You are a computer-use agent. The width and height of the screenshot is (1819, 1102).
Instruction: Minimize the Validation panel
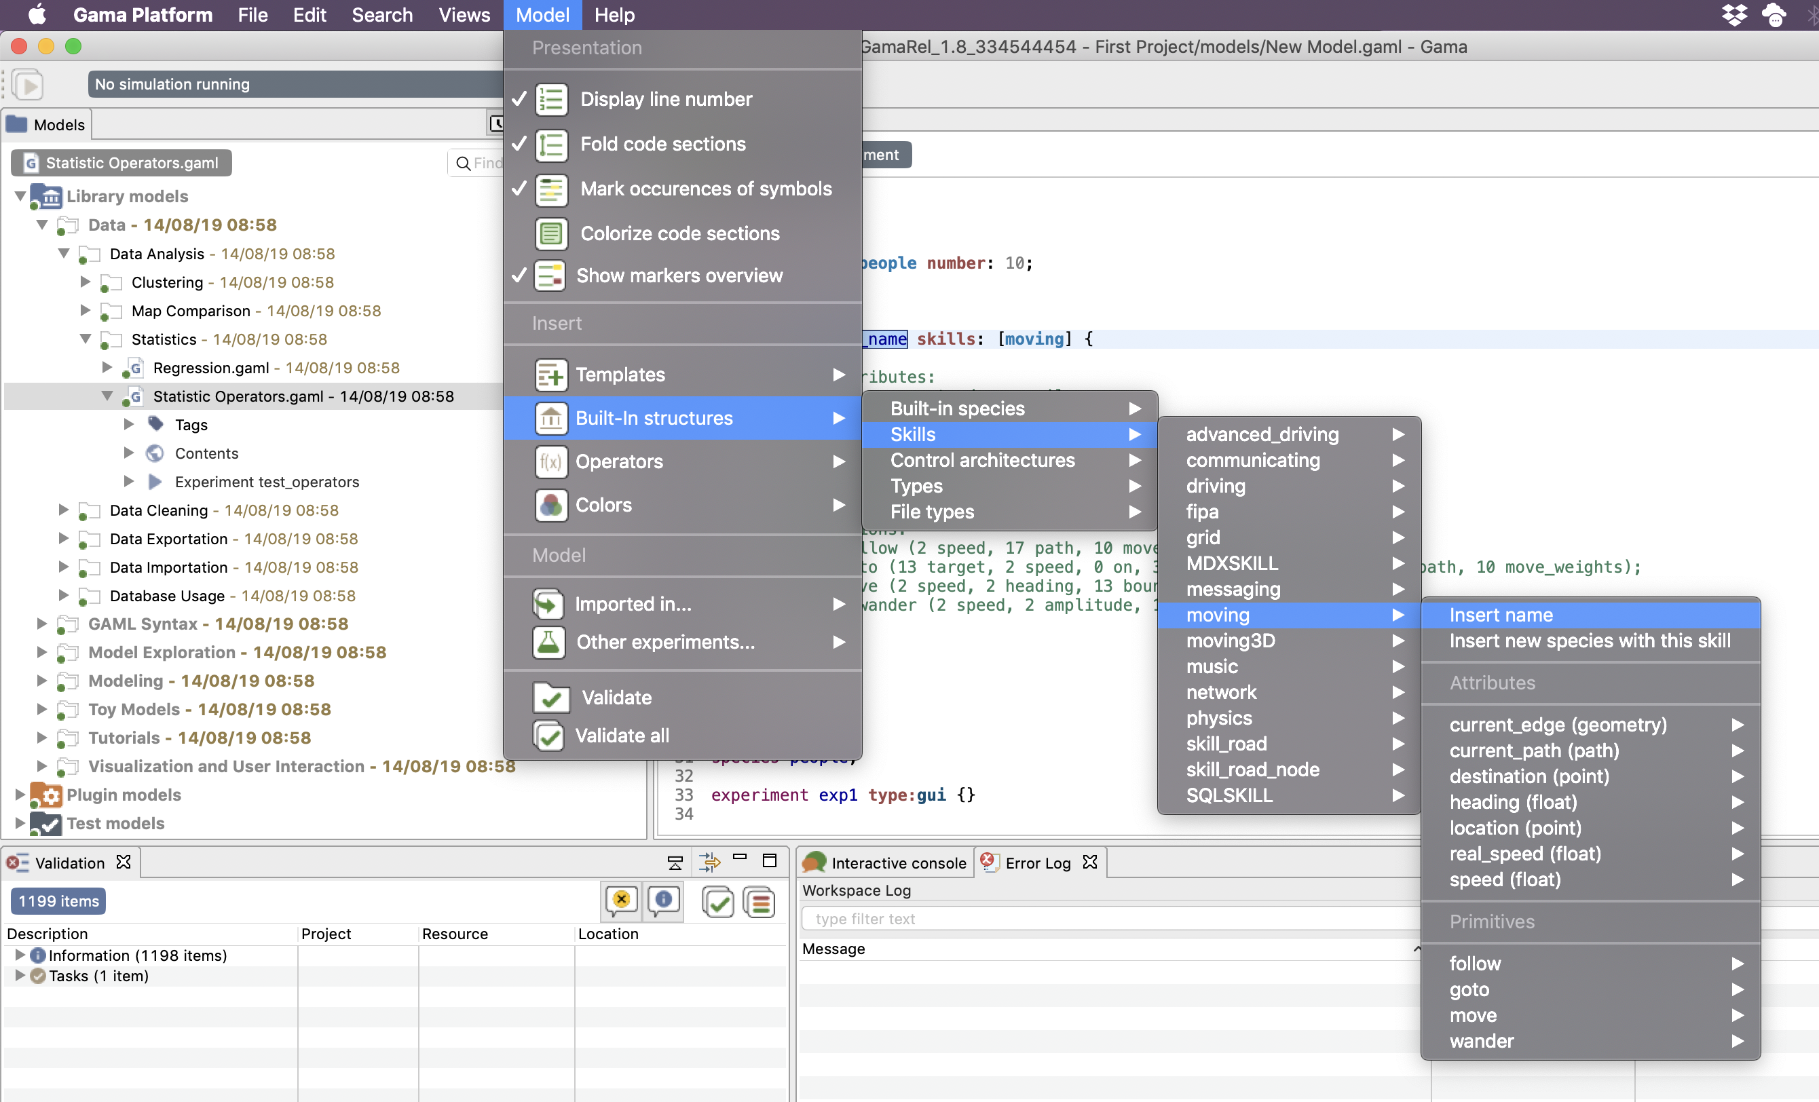tap(740, 858)
